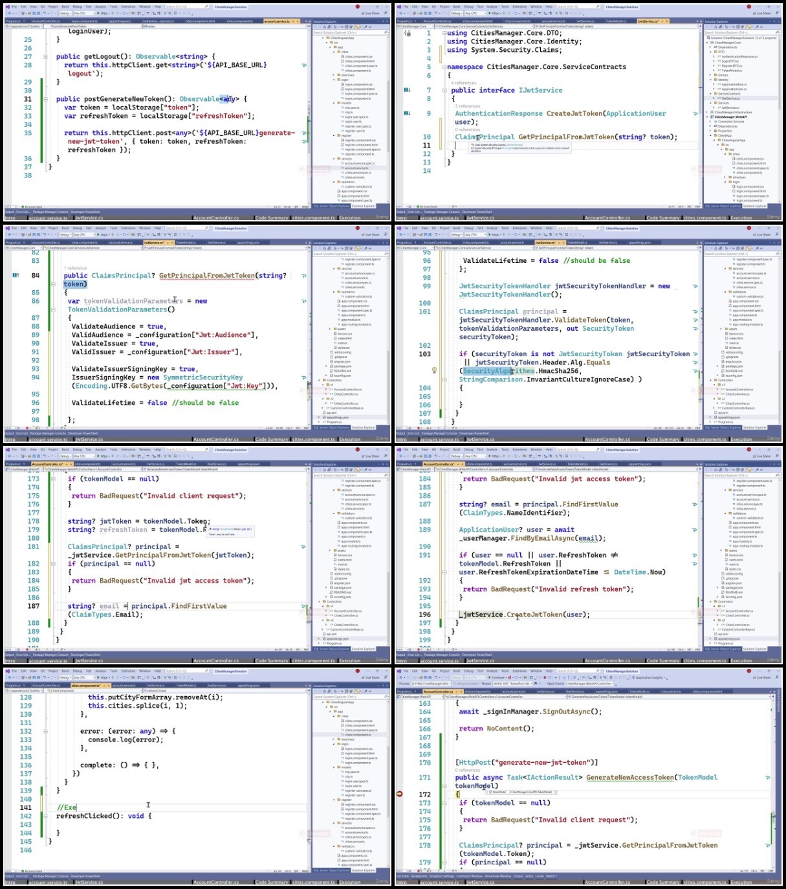Open Watch 1 tab in debugging window bottom bar
The height and width of the screenshot is (889, 786).
click(551, 876)
